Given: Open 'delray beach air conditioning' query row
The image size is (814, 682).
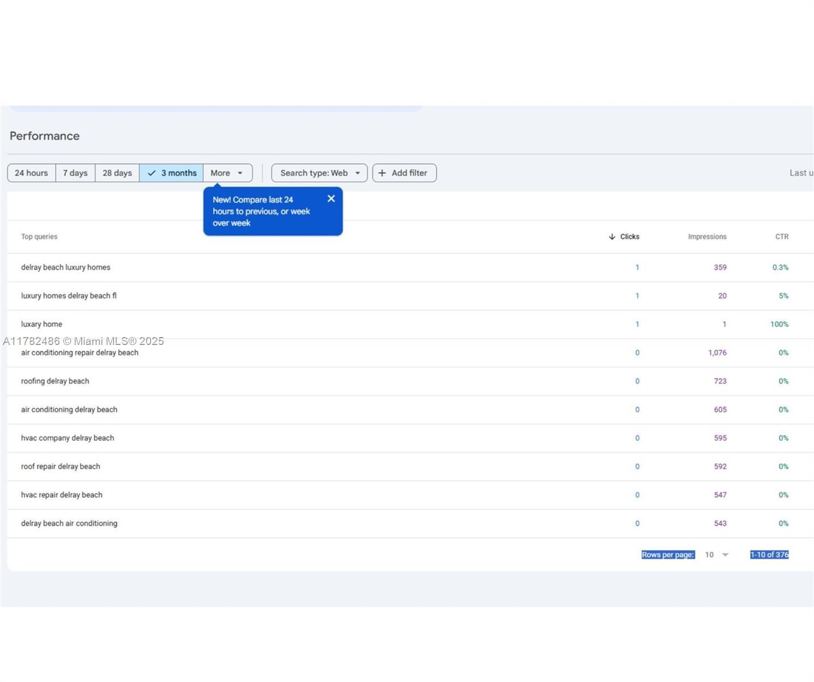Looking at the screenshot, I should [69, 523].
